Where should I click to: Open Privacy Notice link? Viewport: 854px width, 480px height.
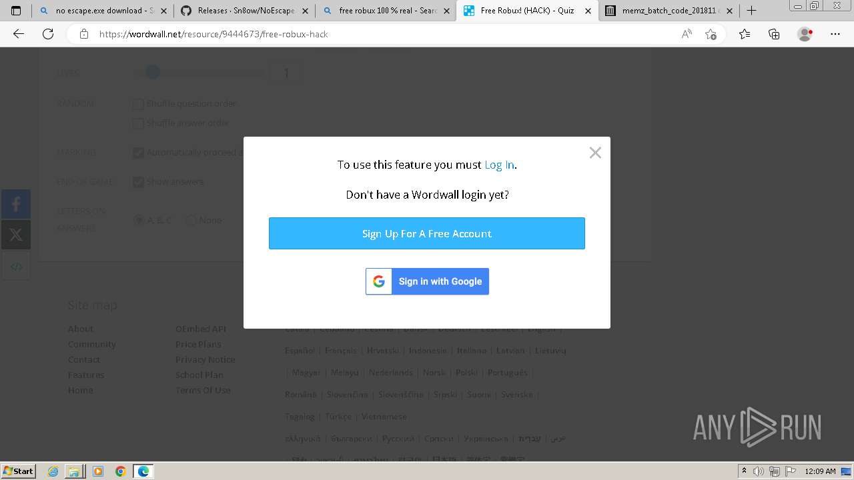pos(205,359)
